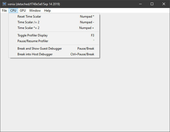This screenshot has width=170, height=132.
Task: Open the File menu
Action: (4, 11)
